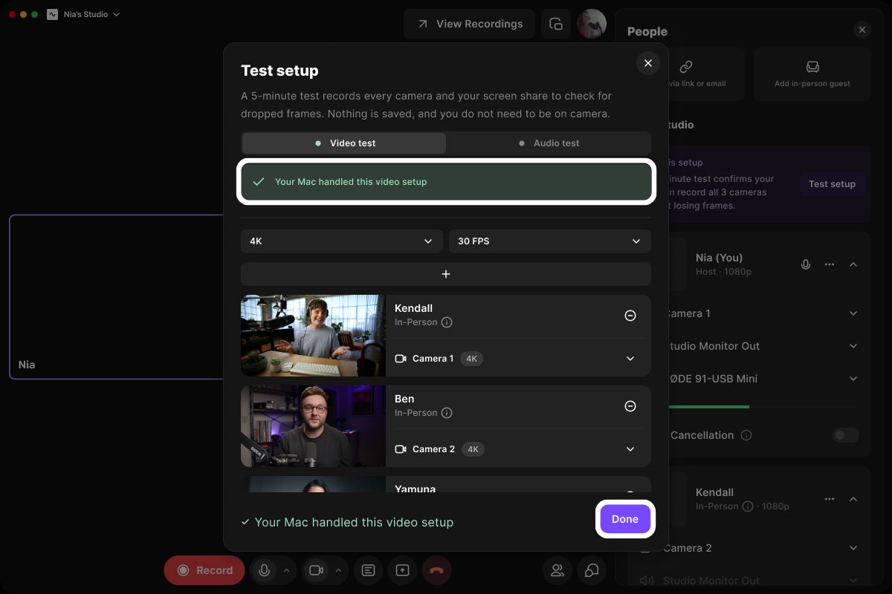The image size is (892, 594).
Task: Click Ben's camera preview thumbnail
Action: click(313, 426)
